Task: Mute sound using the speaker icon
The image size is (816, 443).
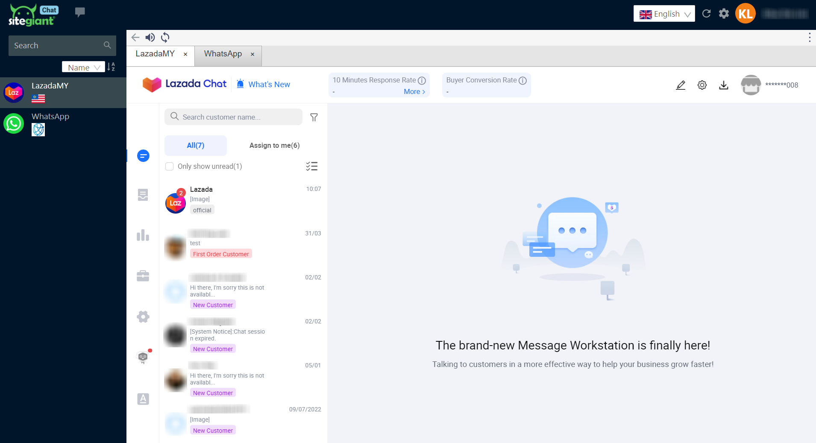Action: point(150,38)
